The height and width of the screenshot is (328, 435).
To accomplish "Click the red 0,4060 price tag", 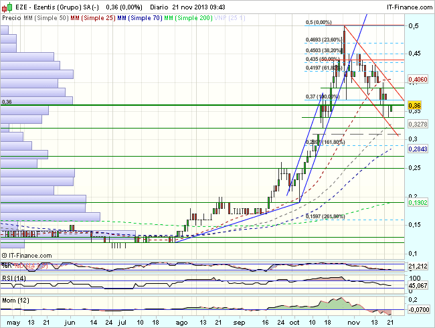I will pos(418,80).
